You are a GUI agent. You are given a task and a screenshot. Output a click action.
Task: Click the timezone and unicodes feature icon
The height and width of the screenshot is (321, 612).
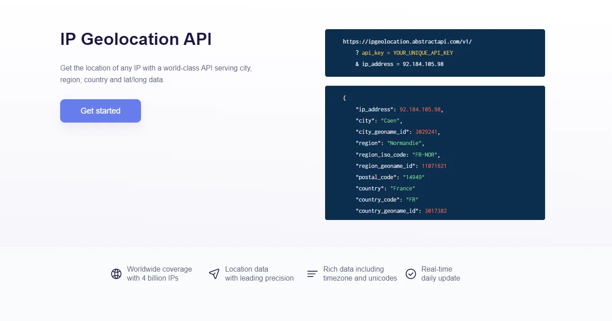pos(312,273)
